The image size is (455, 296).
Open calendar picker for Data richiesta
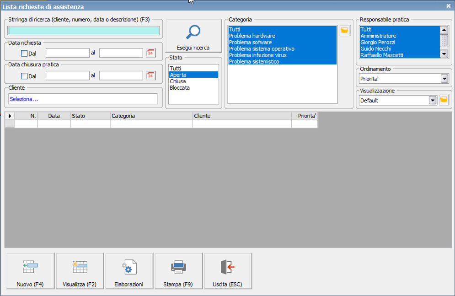coord(151,53)
